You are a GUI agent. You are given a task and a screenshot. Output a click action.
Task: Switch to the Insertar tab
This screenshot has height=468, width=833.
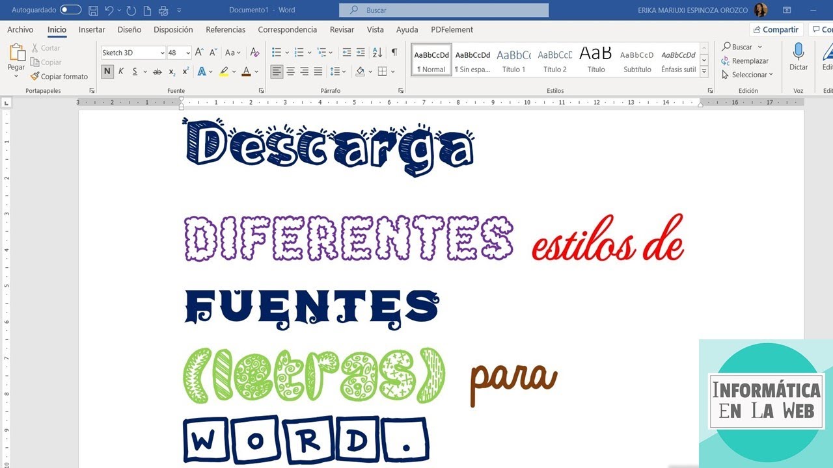pos(92,30)
